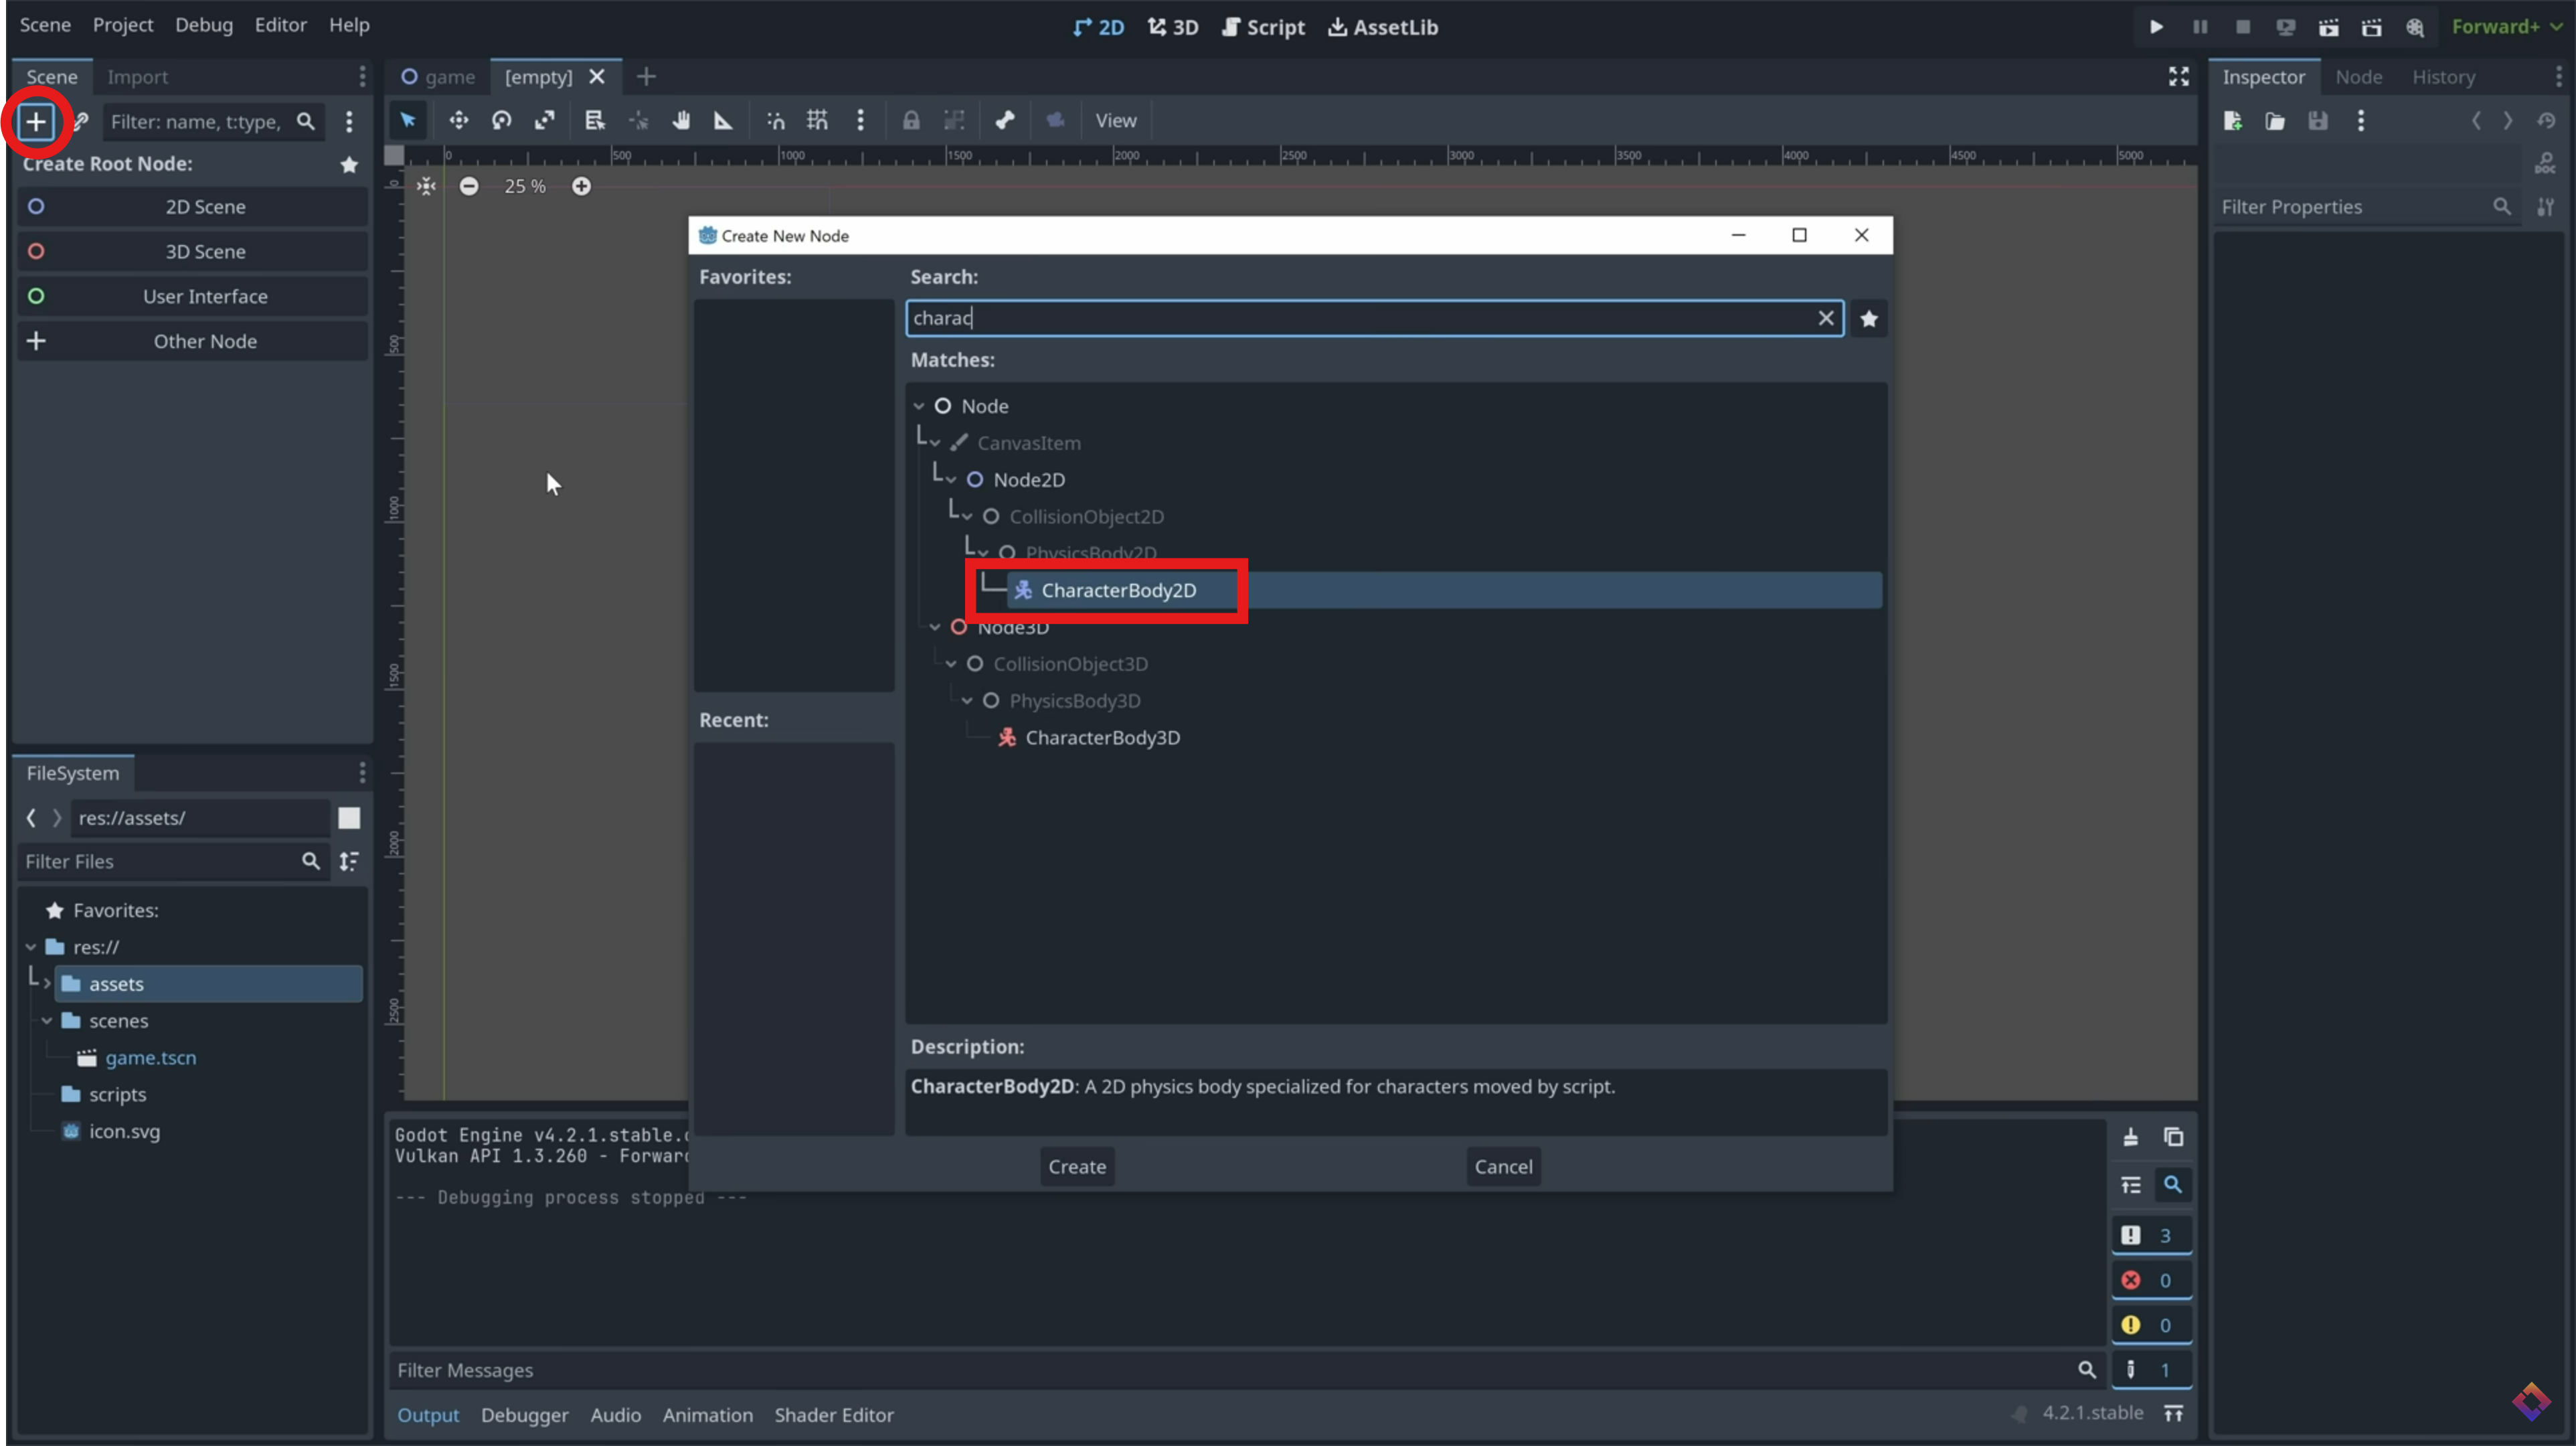Favorite the node with star icon

point(1868,319)
